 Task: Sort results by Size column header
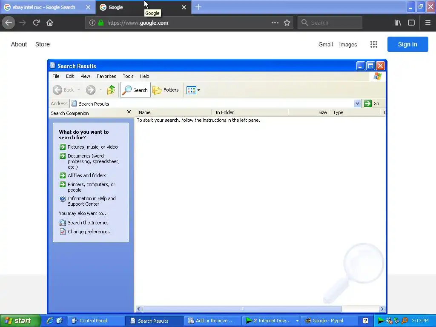coord(309,112)
